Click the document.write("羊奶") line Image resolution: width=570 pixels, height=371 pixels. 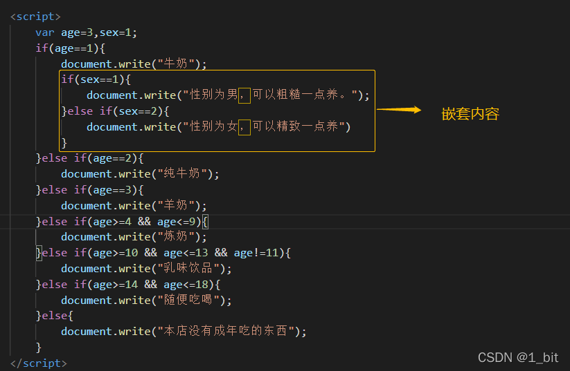(134, 206)
